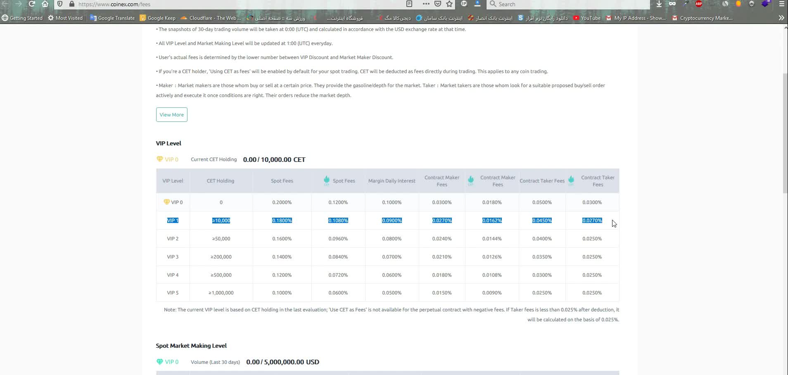Bookmark this page with the star icon

[449, 4]
